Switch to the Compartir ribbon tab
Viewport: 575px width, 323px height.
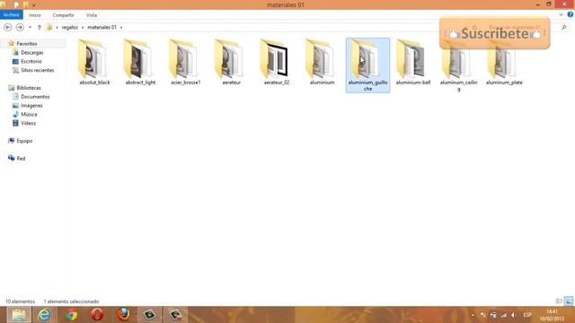pyautogui.click(x=63, y=15)
